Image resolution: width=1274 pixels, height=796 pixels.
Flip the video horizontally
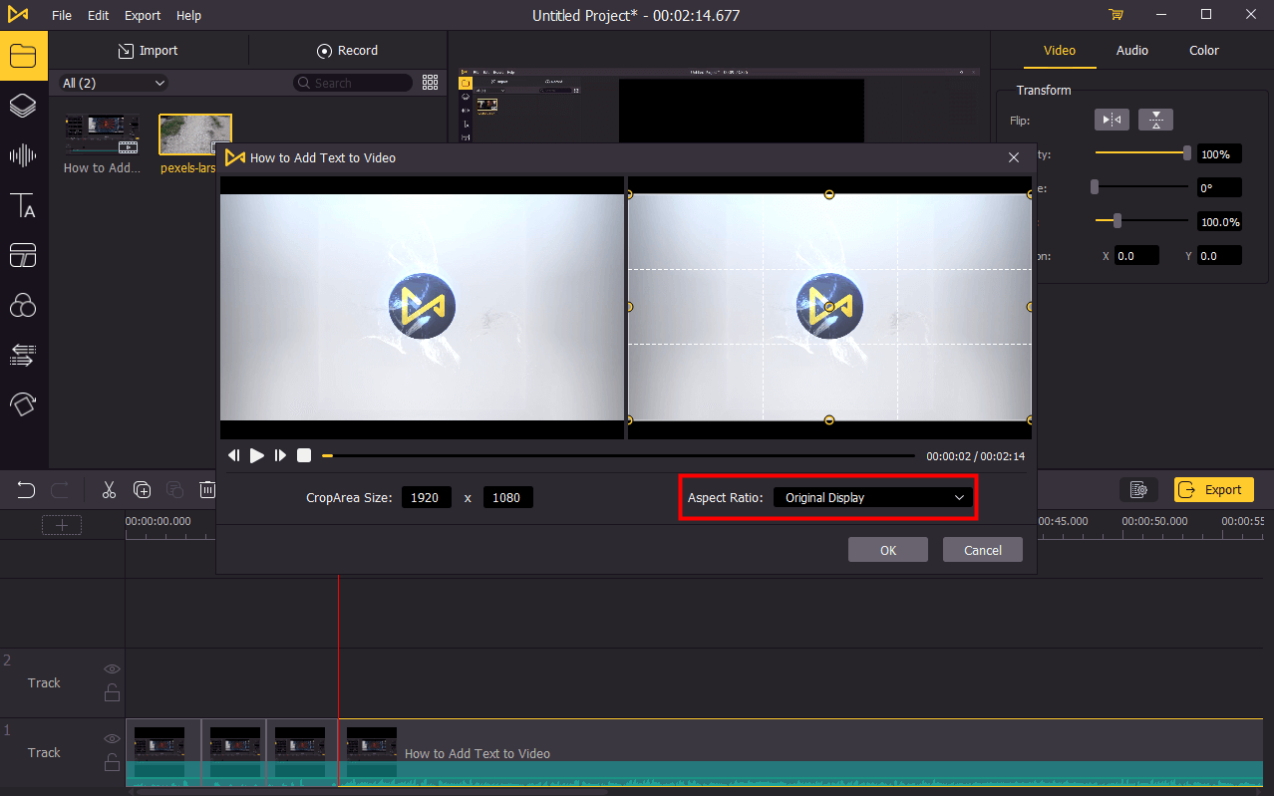[1112, 119]
